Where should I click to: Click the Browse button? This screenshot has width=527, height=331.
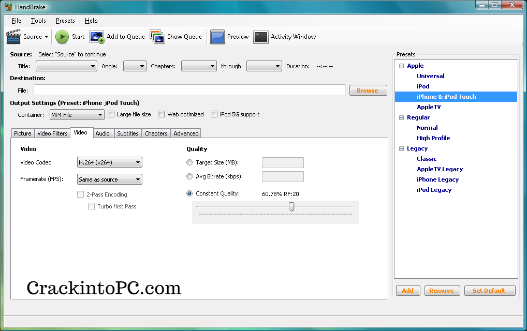(368, 91)
